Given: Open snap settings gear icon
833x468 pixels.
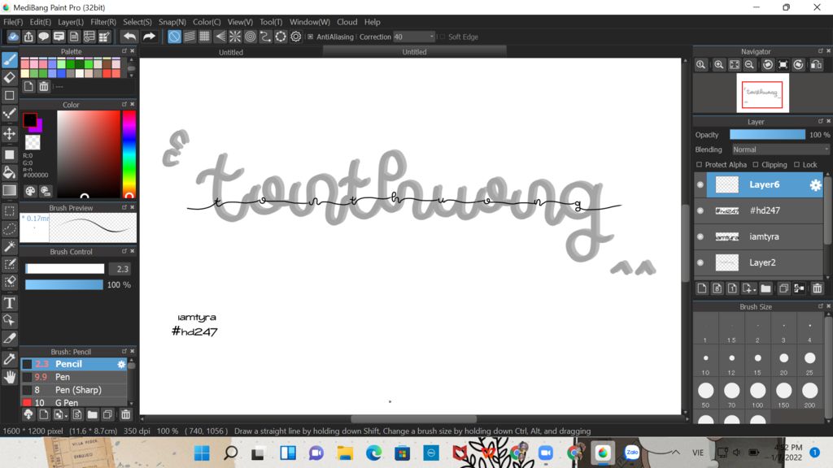Looking at the screenshot, I should [x=296, y=37].
